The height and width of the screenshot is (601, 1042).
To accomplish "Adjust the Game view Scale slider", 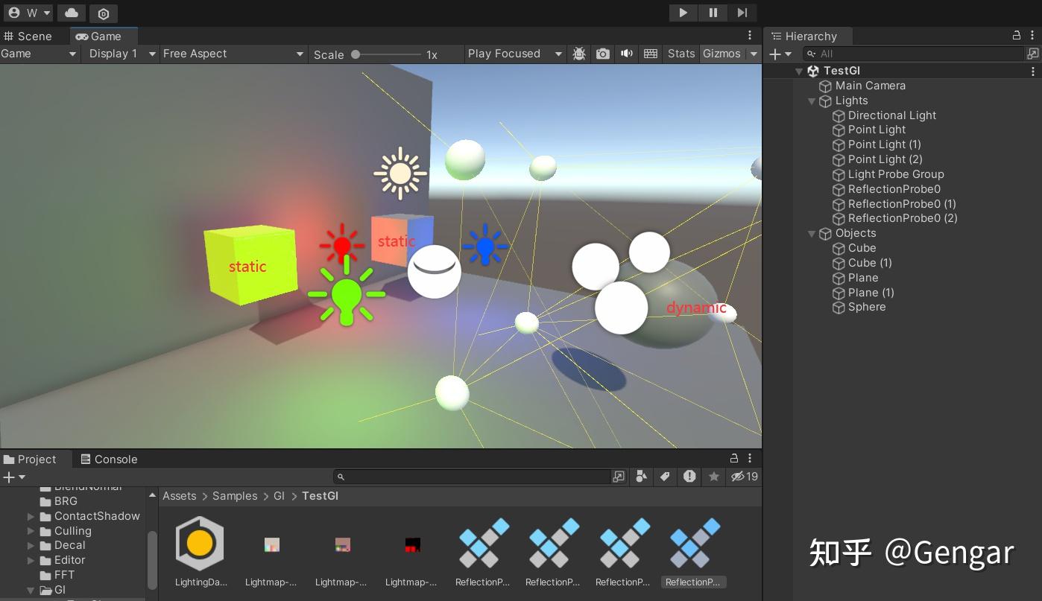I will point(386,54).
